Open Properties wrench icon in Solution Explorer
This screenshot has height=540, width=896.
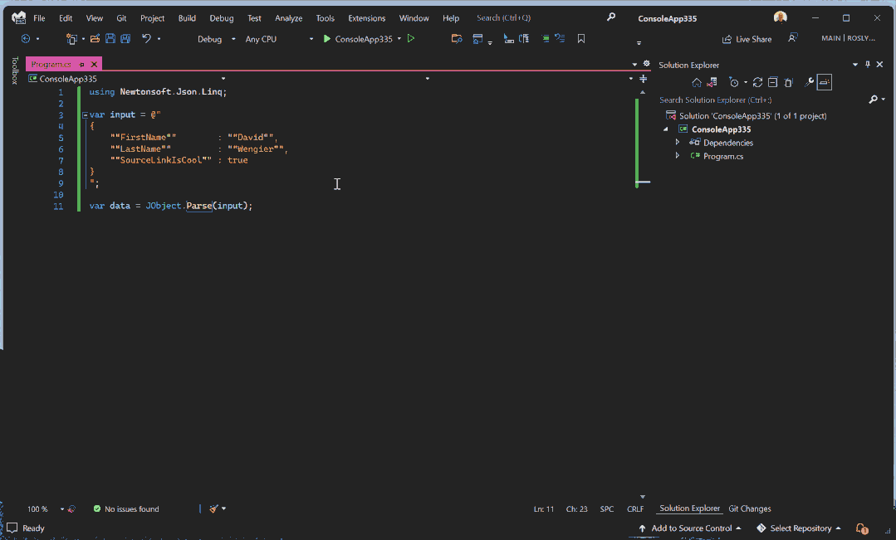click(x=809, y=83)
